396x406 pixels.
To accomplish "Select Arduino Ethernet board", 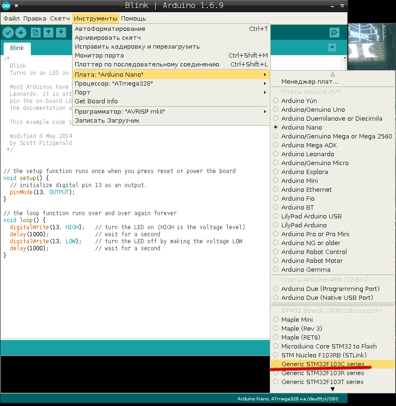I will coord(333,189).
